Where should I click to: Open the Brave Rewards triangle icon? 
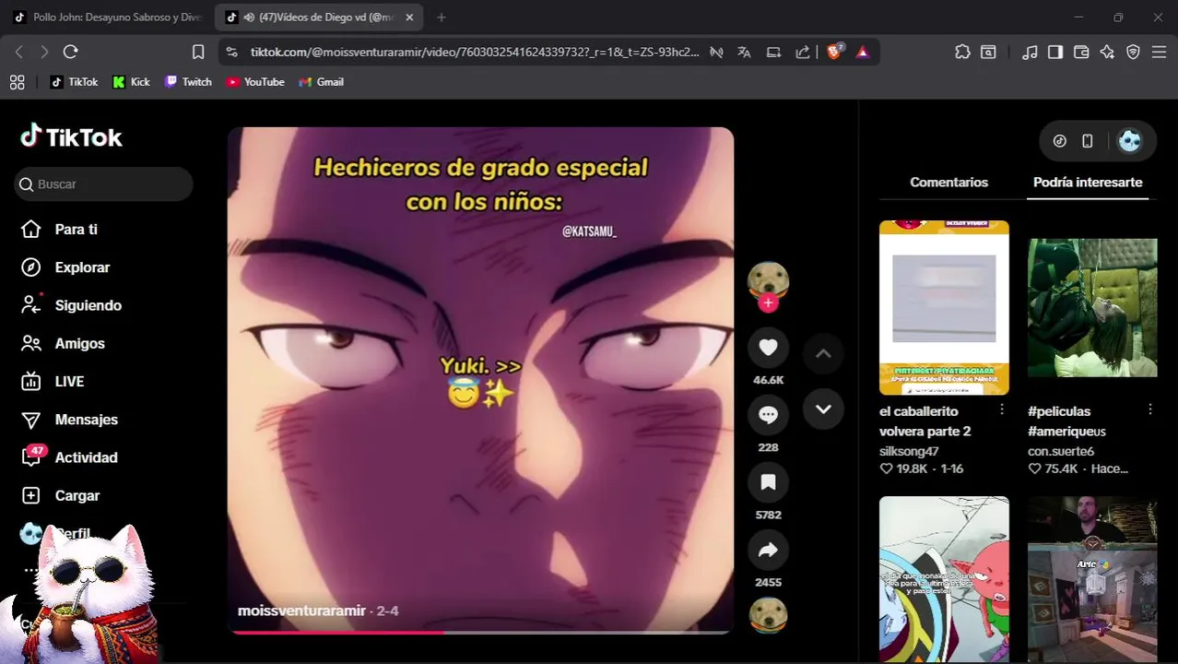(x=863, y=53)
